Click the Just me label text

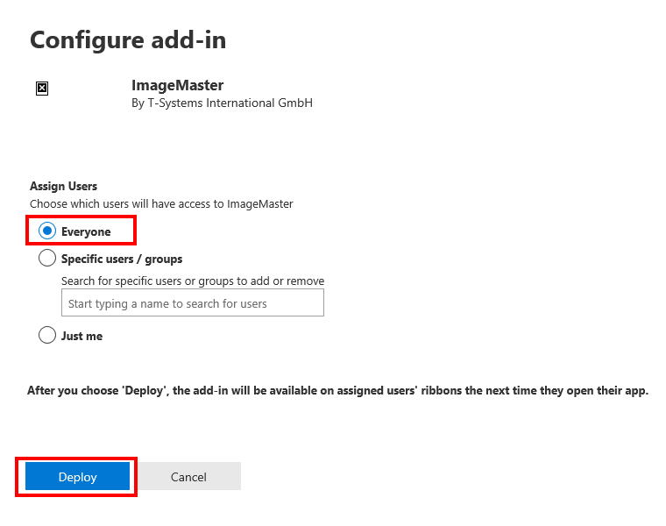[82, 336]
